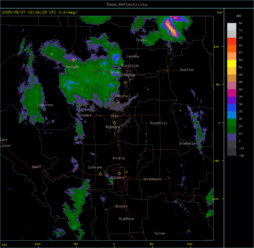Pick the red swatch between 65 and 60 dBZ
254x248 pixels.
click(x=232, y=41)
